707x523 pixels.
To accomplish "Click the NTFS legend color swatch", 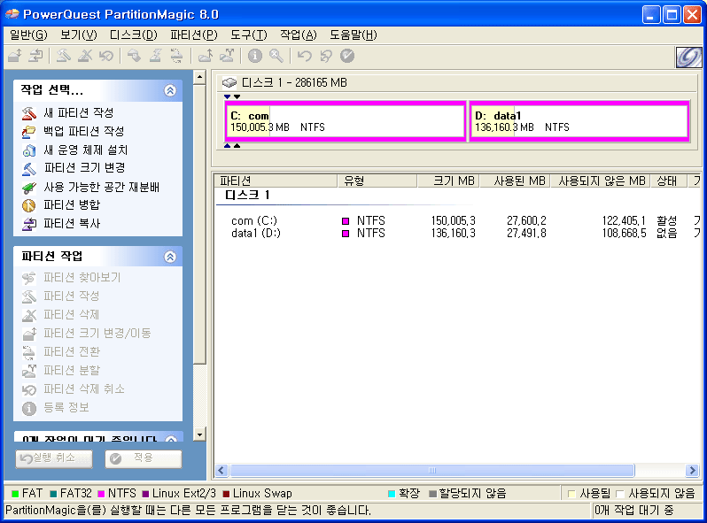I will (101, 494).
